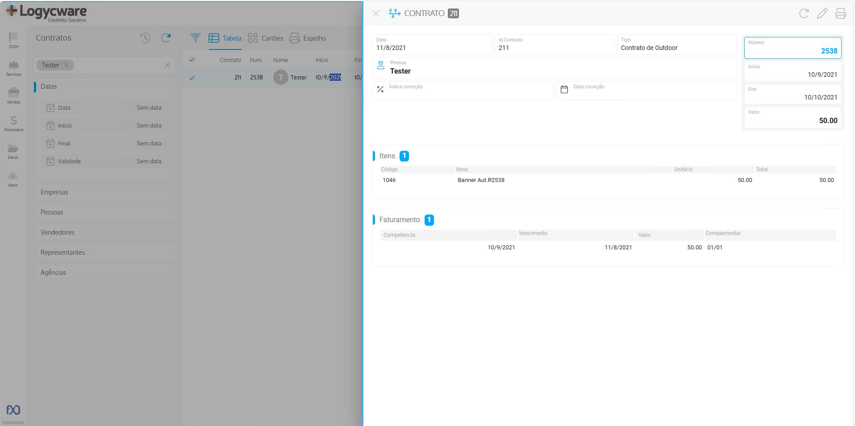Click the Validade filter calendar icon
Screen dimensions: 855x426
[50, 161]
